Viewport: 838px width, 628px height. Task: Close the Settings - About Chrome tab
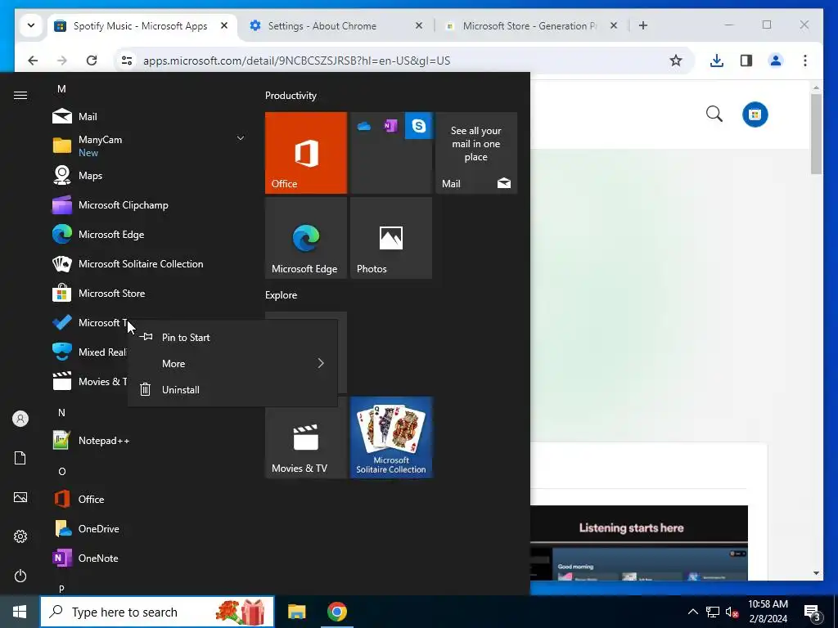[x=419, y=25]
